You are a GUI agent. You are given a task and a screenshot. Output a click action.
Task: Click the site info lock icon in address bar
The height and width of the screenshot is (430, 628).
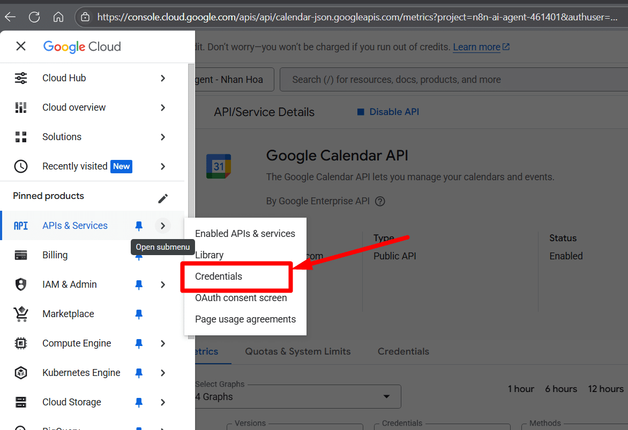[x=85, y=17]
